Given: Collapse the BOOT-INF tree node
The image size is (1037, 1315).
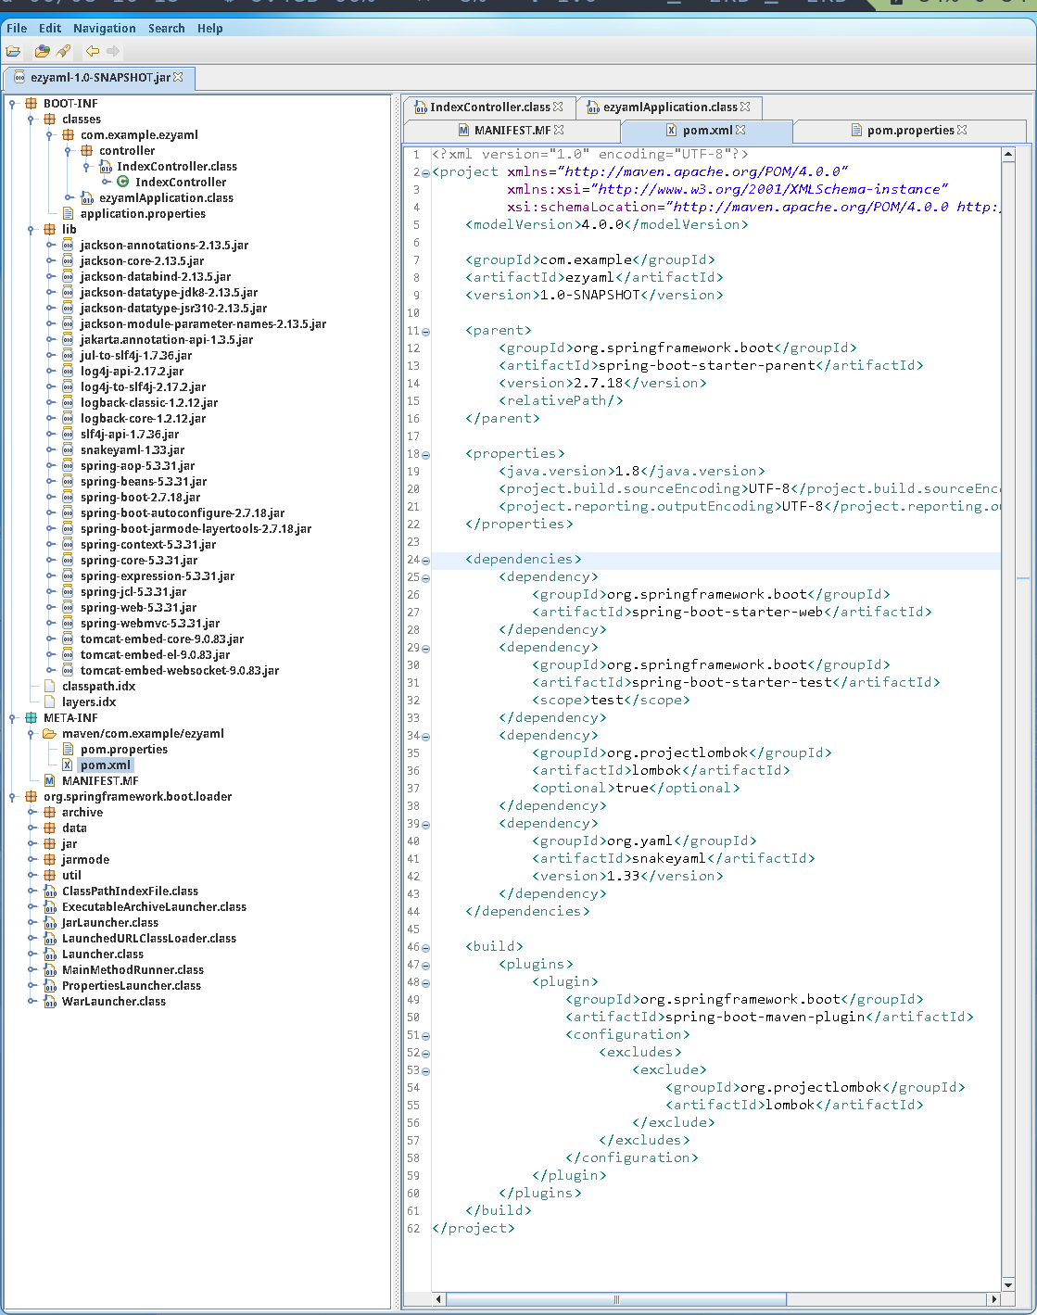Looking at the screenshot, I should click(x=13, y=104).
